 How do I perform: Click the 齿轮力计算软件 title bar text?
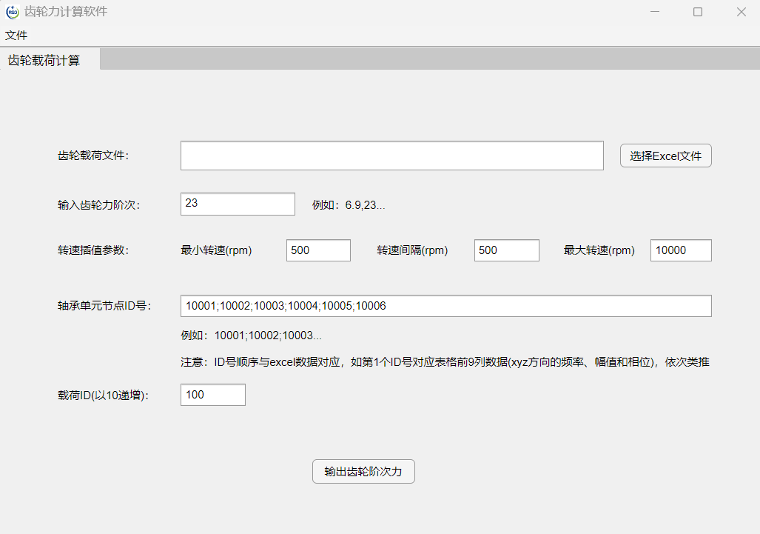click(66, 12)
